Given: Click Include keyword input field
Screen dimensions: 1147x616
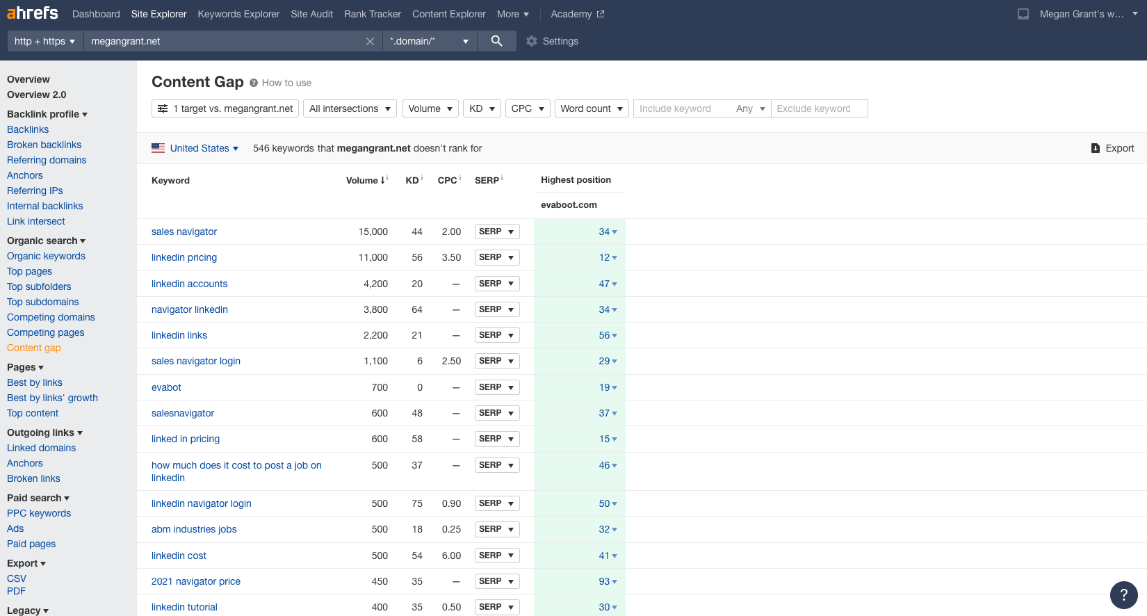Looking at the screenshot, I should click(x=682, y=108).
